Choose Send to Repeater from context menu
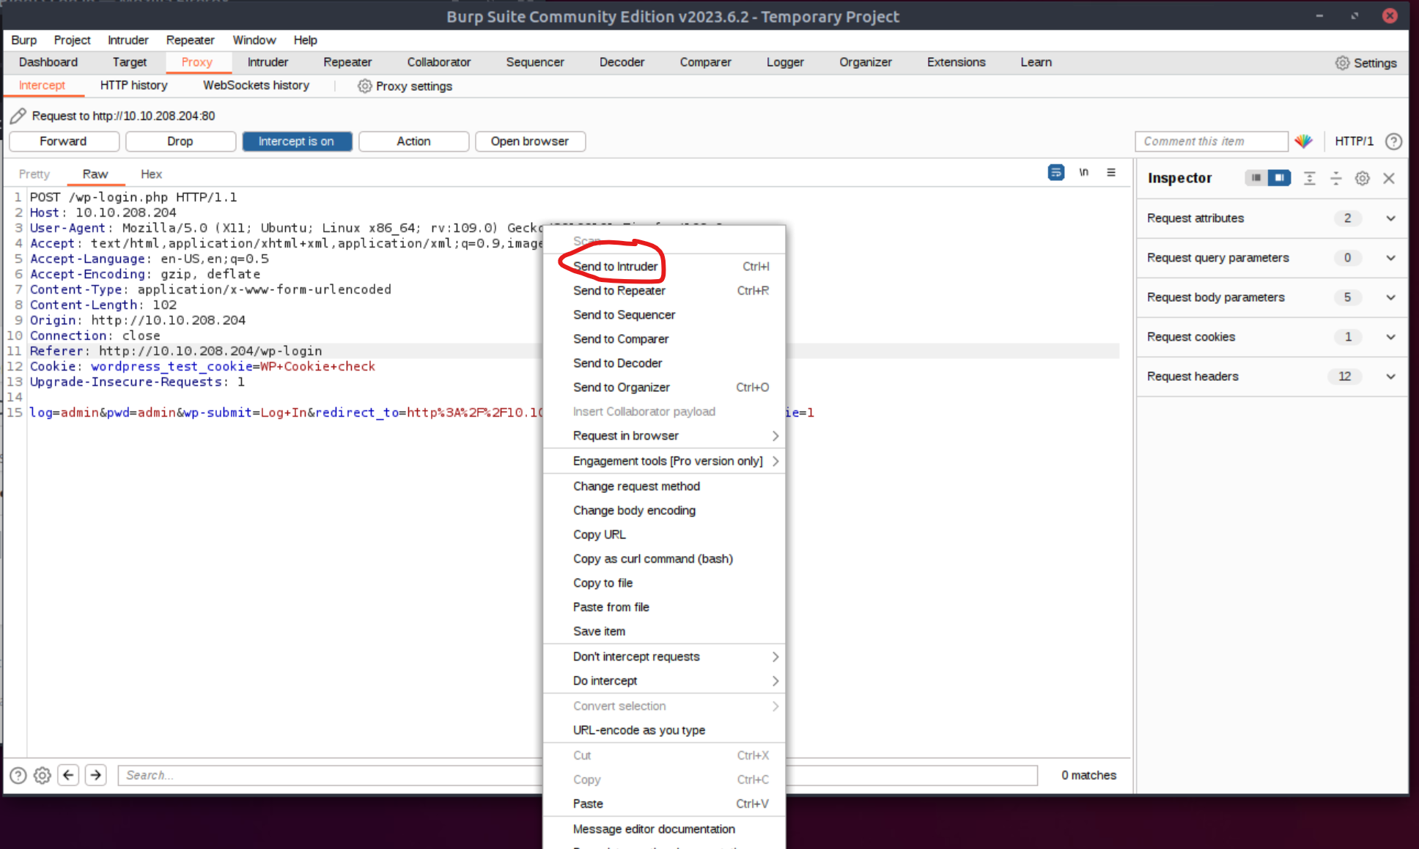The height and width of the screenshot is (849, 1419). tap(664, 291)
